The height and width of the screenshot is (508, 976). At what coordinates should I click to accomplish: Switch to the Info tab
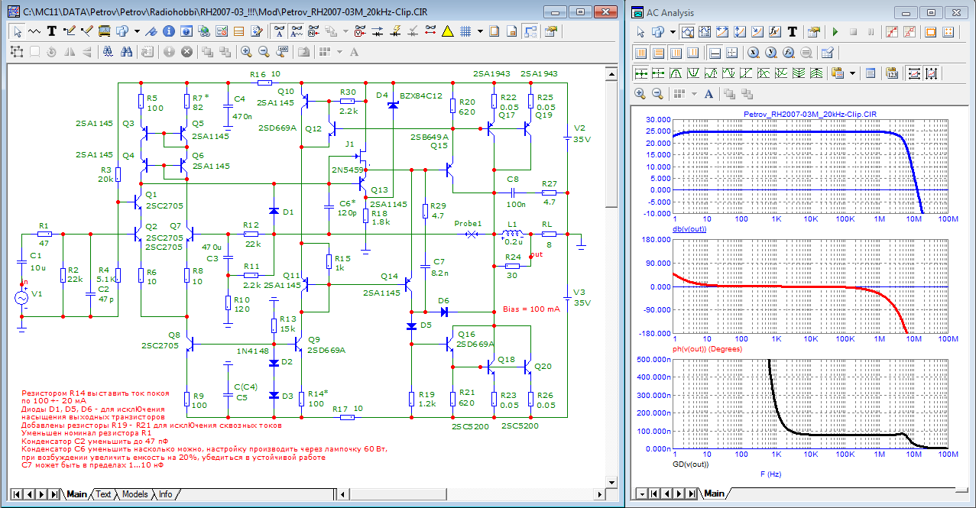(x=165, y=494)
